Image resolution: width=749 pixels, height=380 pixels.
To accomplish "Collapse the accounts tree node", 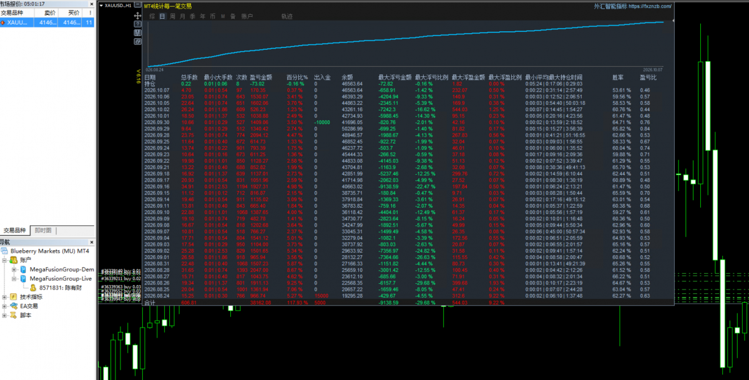I will (x=5, y=260).
